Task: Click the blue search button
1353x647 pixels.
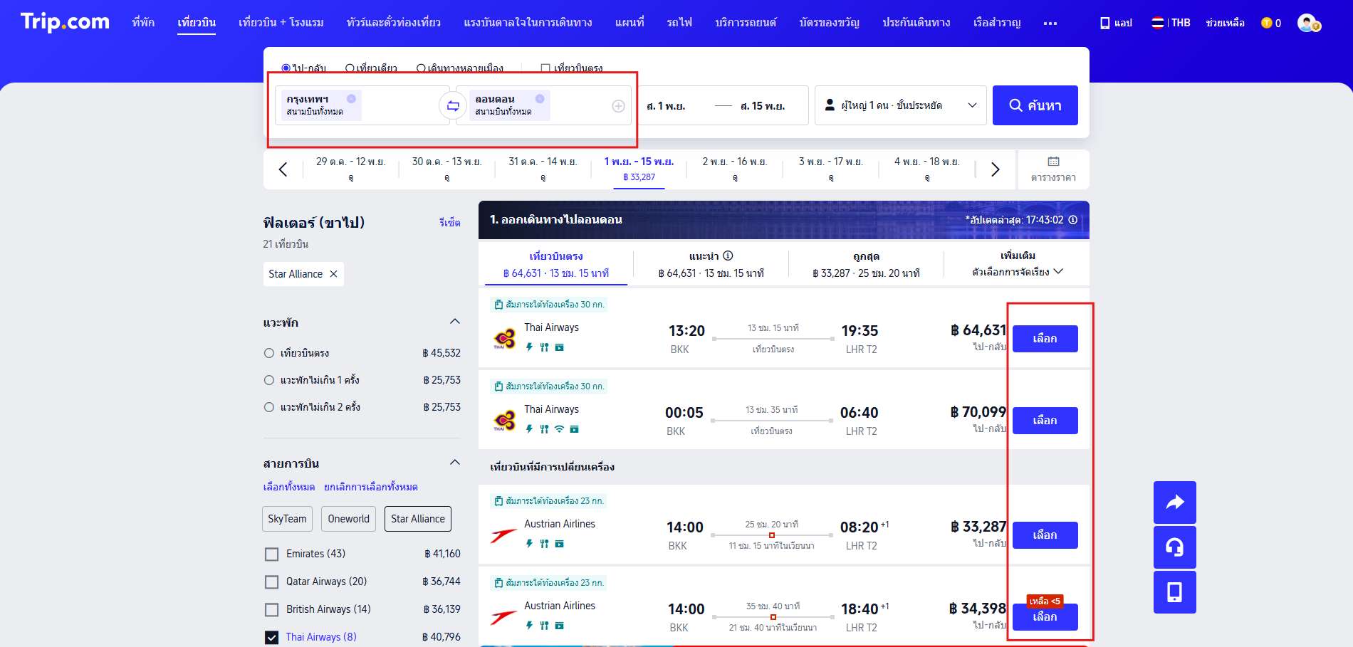Action: point(1035,105)
